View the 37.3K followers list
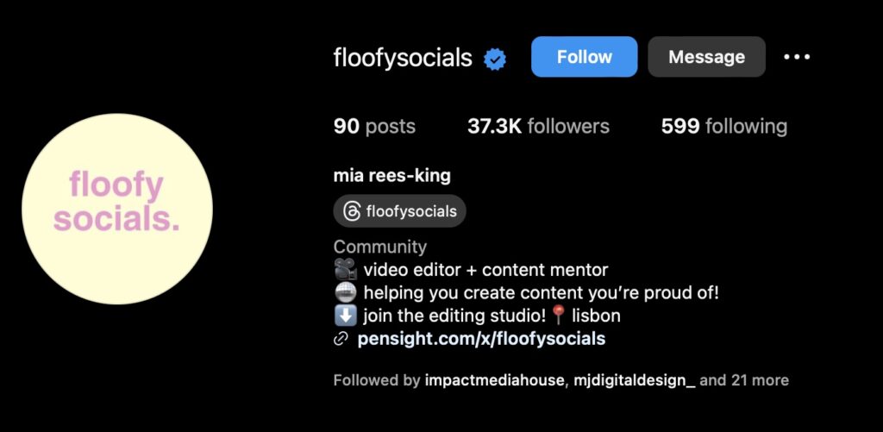 click(x=538, y=126)
